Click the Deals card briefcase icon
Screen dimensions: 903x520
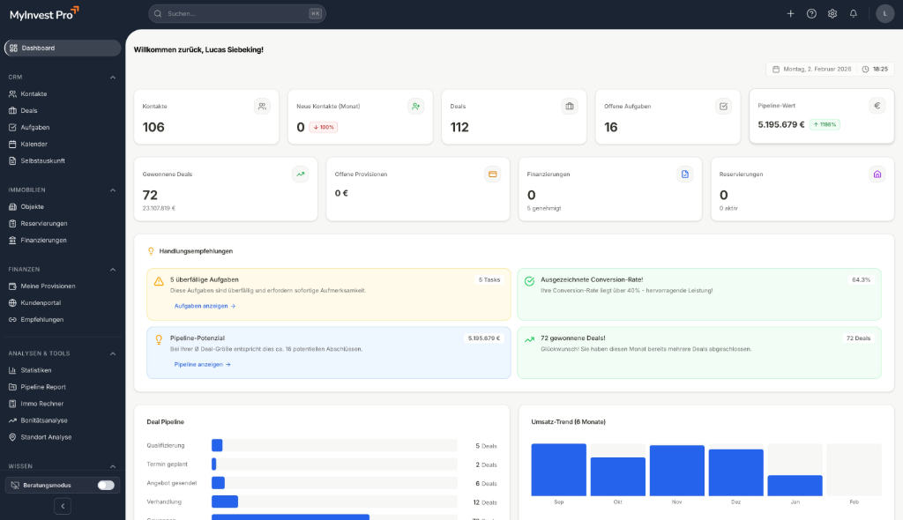tap(570, 106)
